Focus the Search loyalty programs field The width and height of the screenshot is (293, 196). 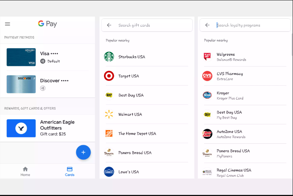click(245, 25)
